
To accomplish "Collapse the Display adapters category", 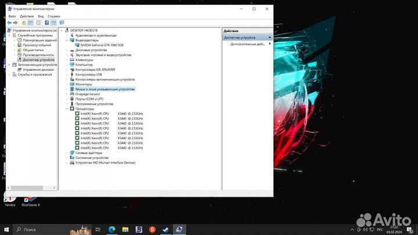I will click(67, 40).
